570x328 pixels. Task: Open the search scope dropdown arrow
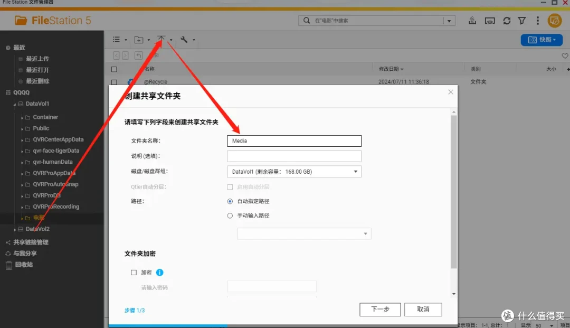coord(449,20)
